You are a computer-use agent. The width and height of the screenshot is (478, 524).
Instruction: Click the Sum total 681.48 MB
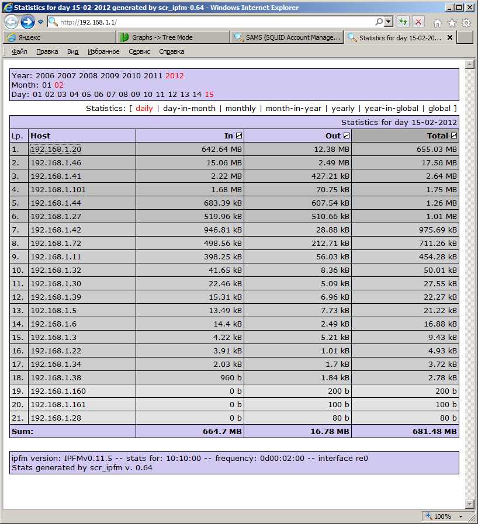coord(435,431)
